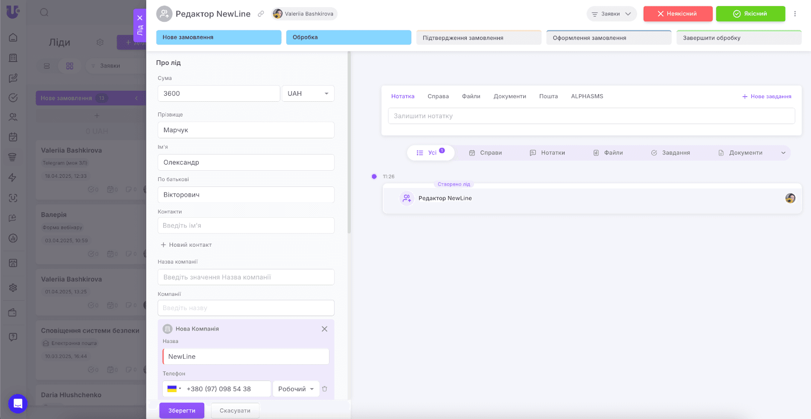811x419 pixels.
Task: Open the people contacts icon in sidebar
Action: pos(13,117)
